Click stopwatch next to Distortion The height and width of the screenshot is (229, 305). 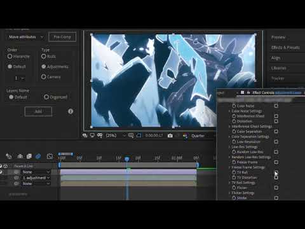click(234, 121)
